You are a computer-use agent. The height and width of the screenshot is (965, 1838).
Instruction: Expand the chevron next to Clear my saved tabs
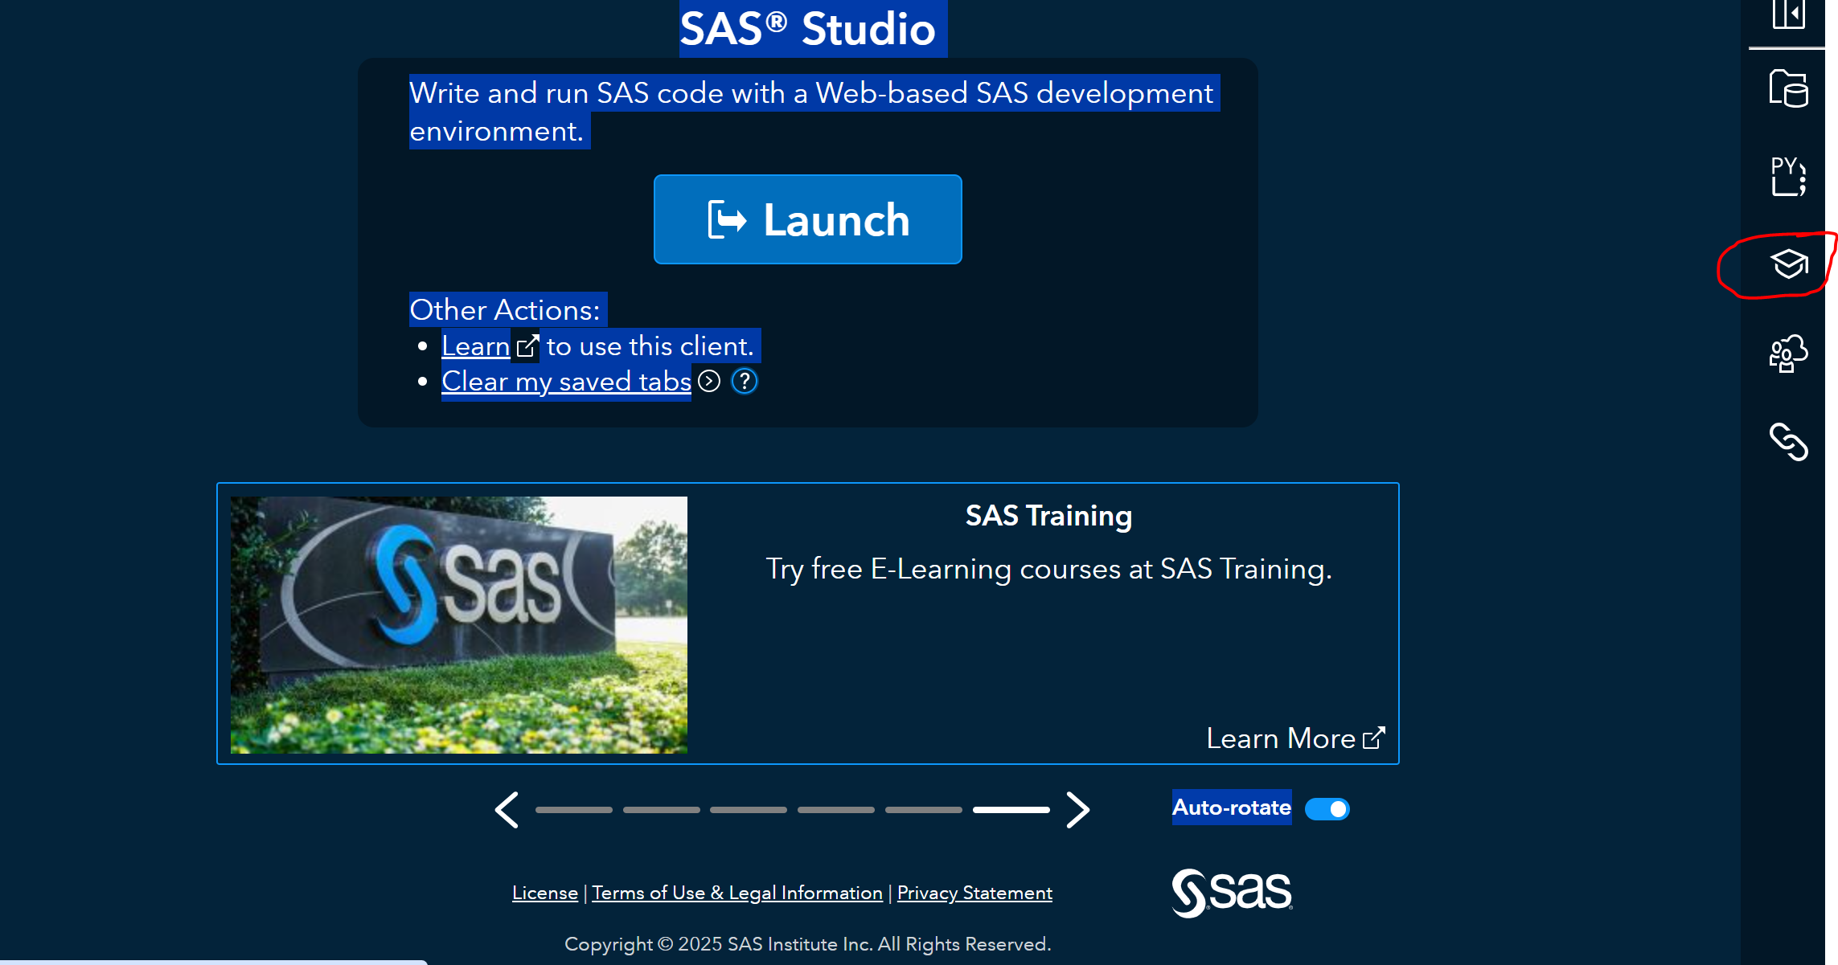click(708, 382)
